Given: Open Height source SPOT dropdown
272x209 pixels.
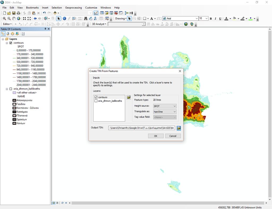Looking at the screenshot, I should coord(165,106).
